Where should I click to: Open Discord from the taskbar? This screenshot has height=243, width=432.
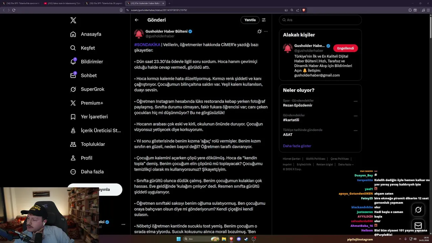(239, 239)
